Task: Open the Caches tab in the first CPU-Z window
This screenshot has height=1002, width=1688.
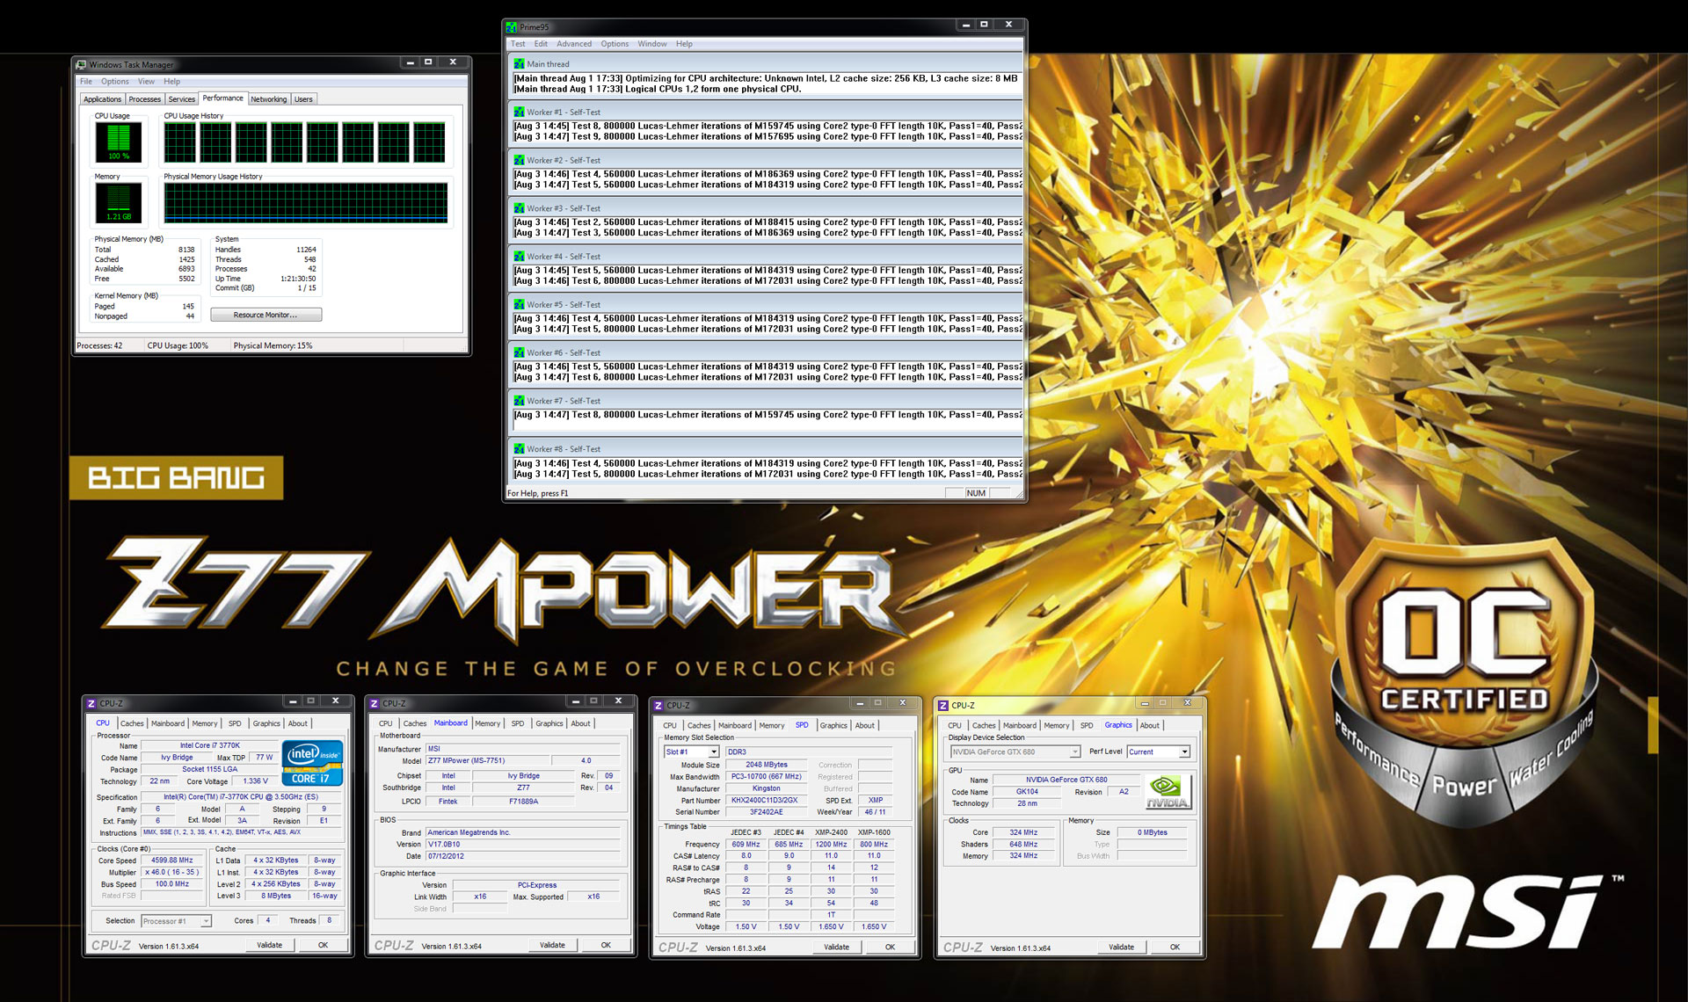Action: pos(132,724)
